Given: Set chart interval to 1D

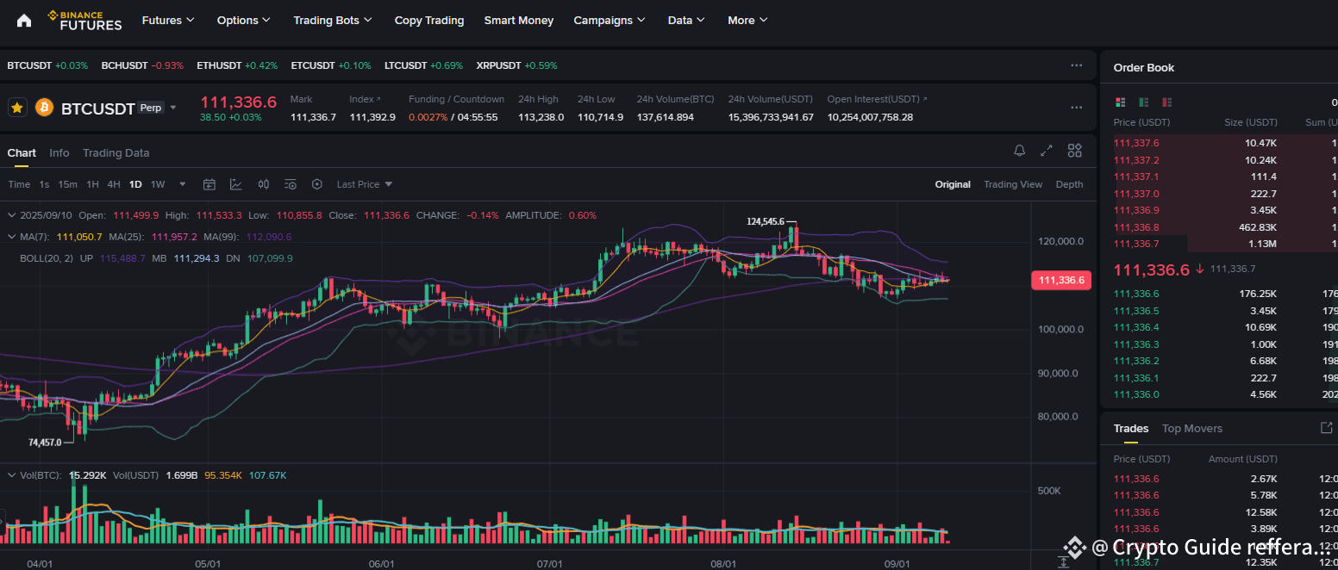Looking at the screenshot, I should tap(135, 184).
